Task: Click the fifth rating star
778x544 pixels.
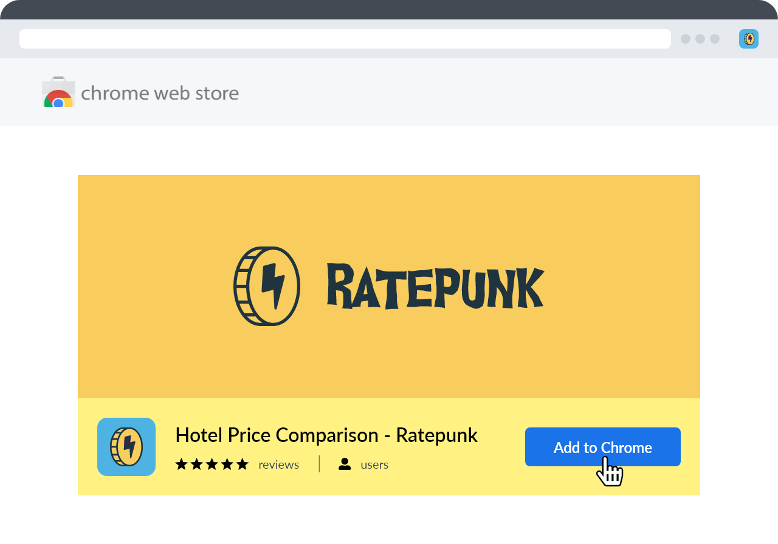Action: click(x=241, y=464)
